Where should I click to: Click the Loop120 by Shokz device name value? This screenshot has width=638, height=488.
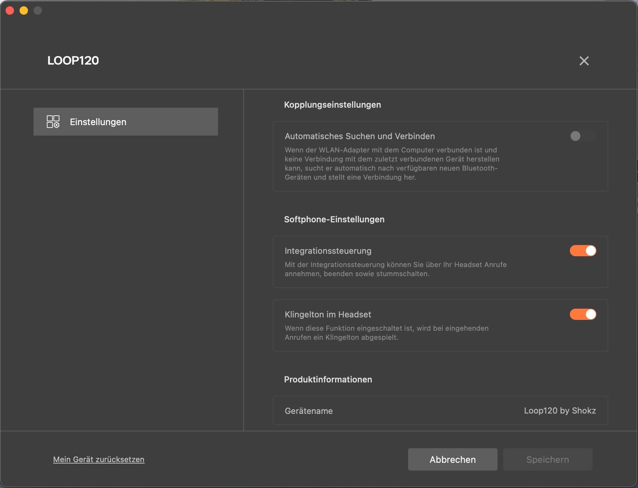[560, 410]
